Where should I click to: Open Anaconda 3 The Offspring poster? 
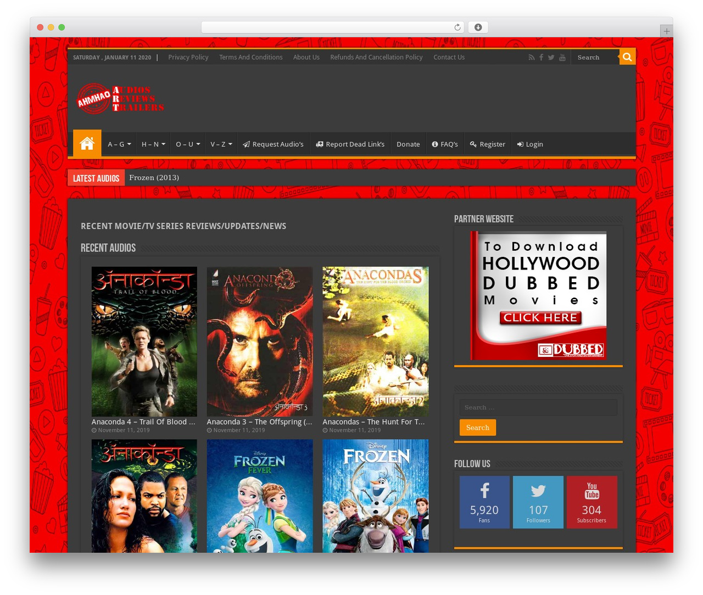[x=260, y=341]
